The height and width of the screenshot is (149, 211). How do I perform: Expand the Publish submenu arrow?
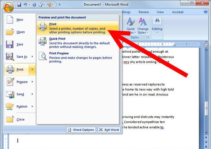(x=32, y=106)
